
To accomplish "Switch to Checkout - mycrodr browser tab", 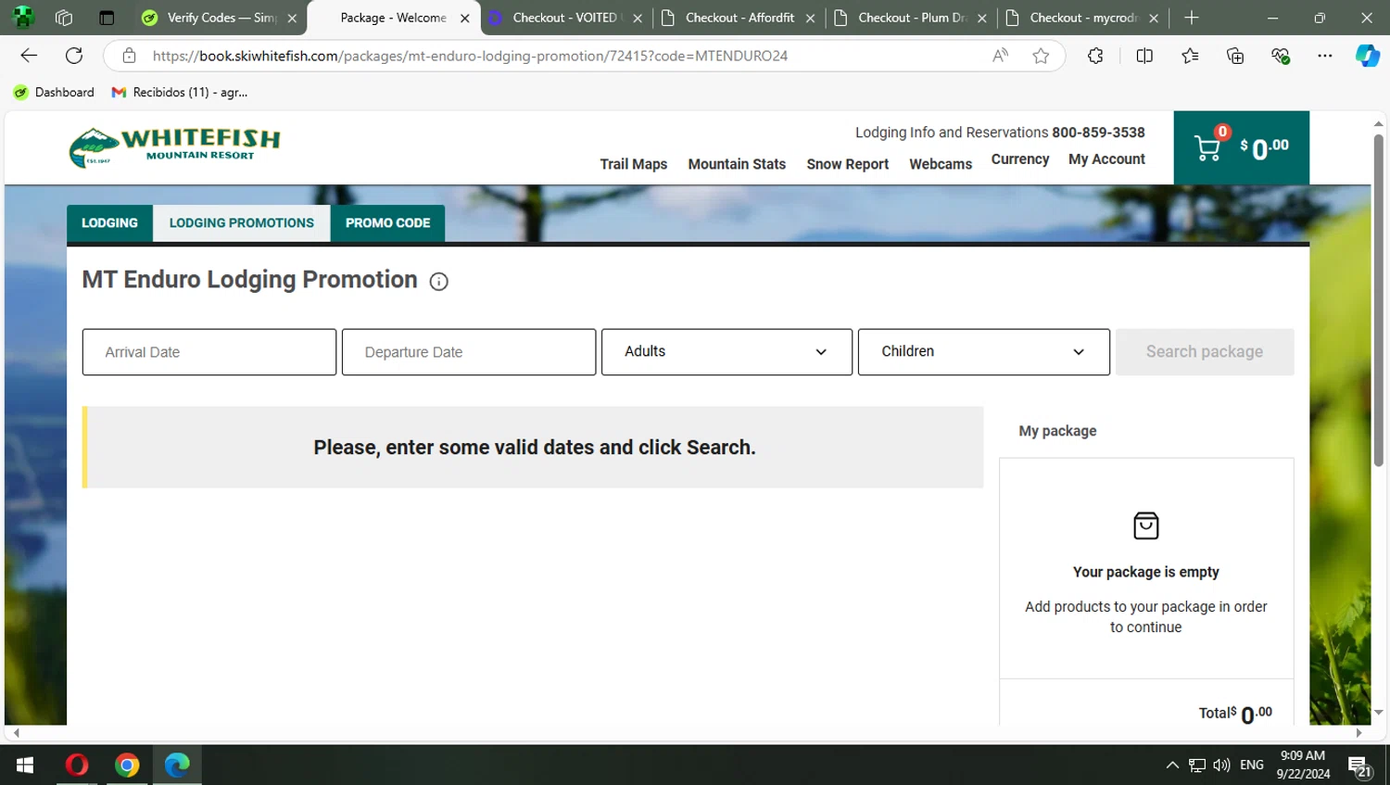I will tap(1082, 18).
